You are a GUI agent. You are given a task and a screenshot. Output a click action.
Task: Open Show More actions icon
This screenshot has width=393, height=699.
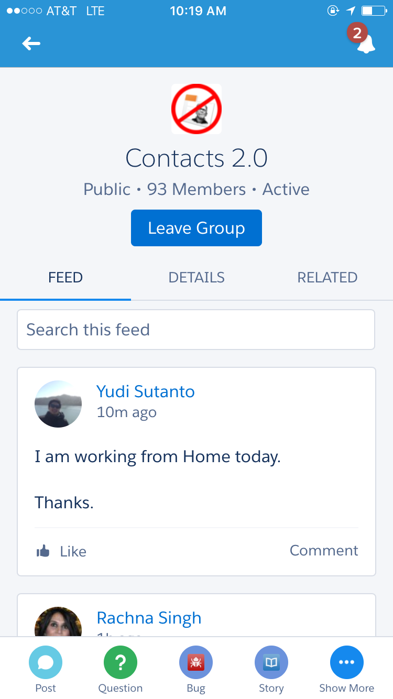(347, 662)
